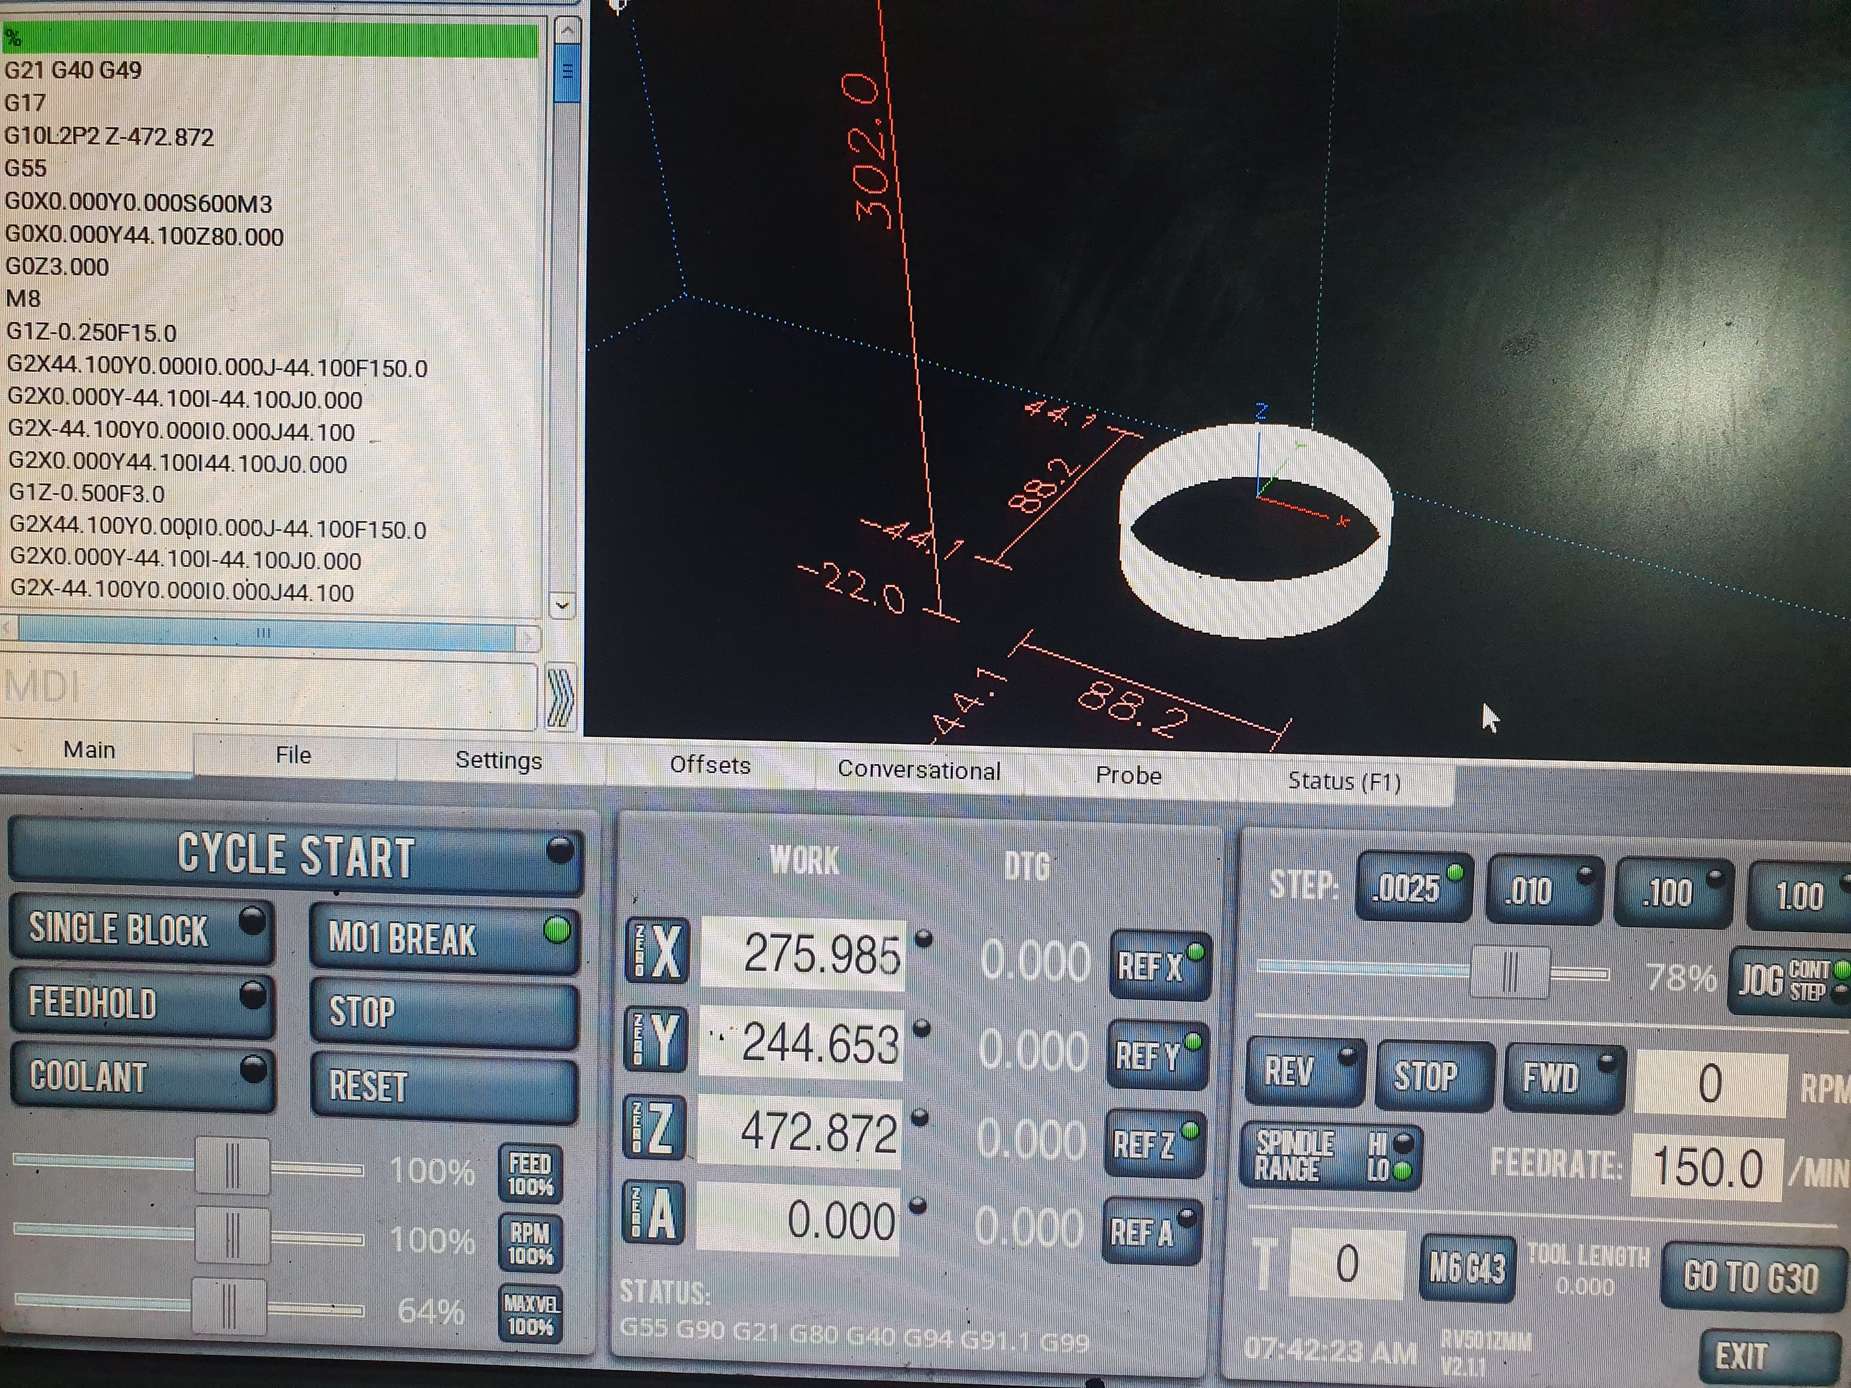Reset MAXVEL override to 100%
This screenshot has height=1388, width=1851.
point(530,1315)
